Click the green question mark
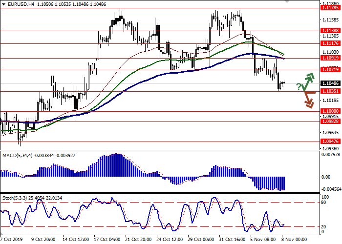The width and height of the screenshot is (342, 244). (298, 87)
